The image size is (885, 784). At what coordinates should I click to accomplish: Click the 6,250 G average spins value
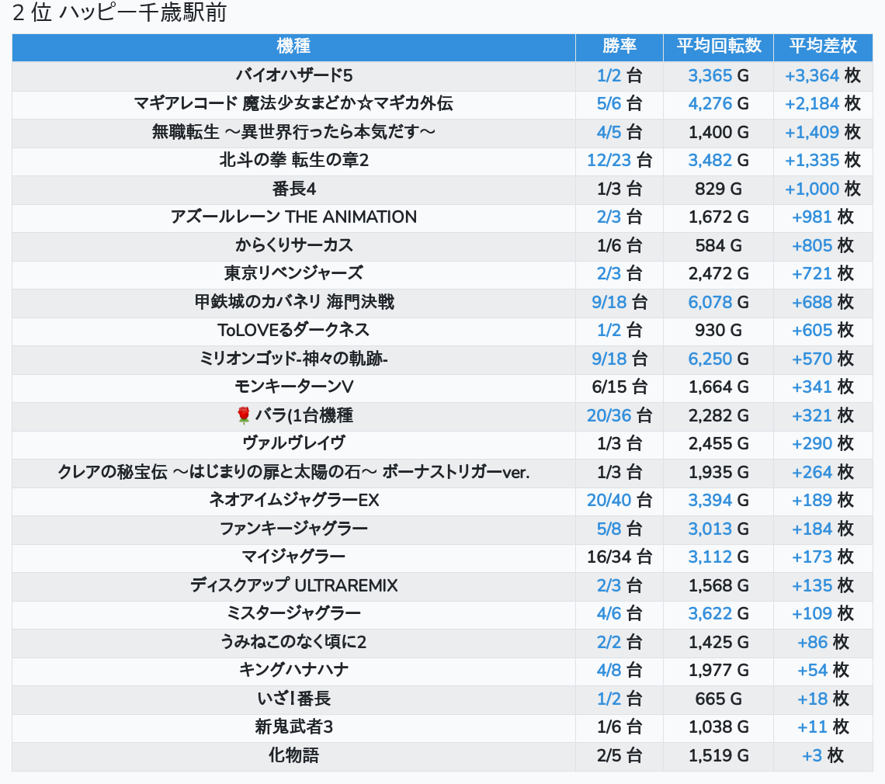718,358
